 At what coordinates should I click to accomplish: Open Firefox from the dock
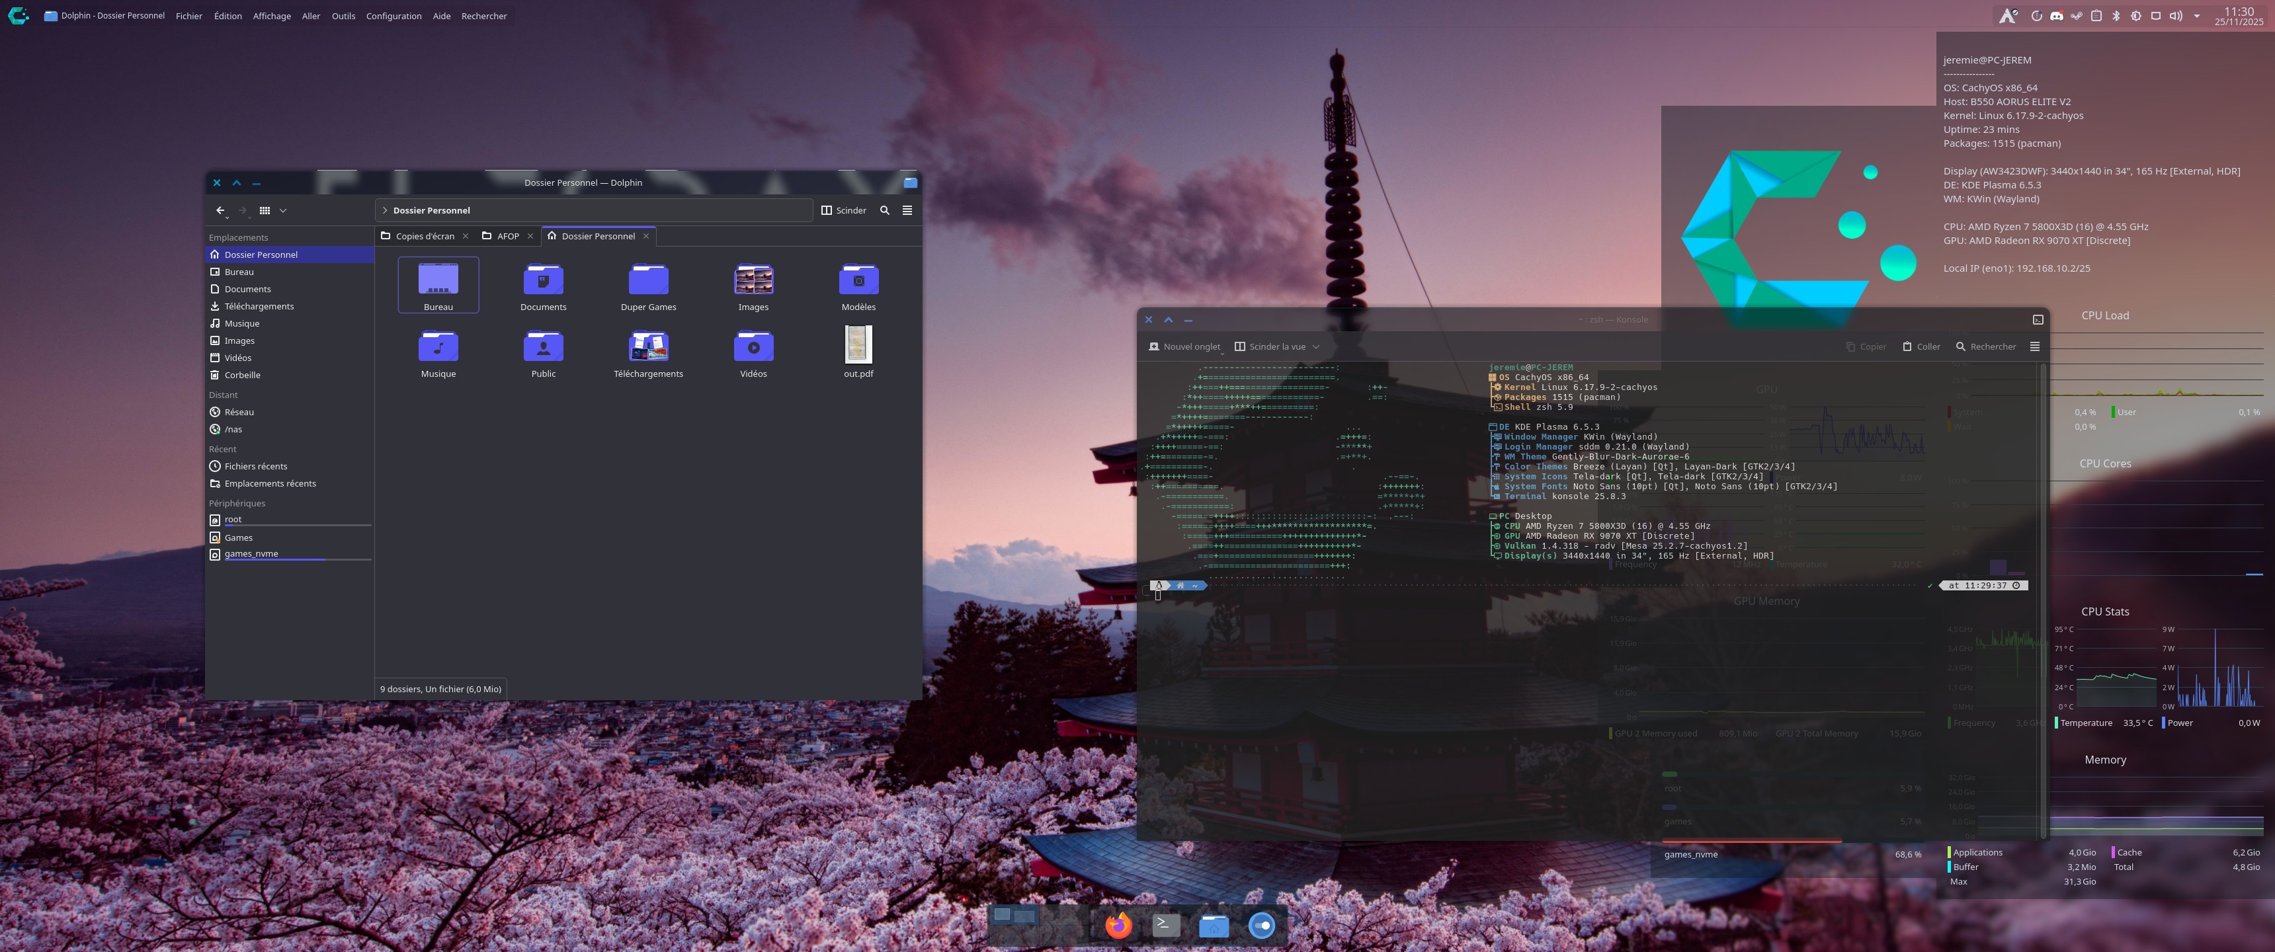point(1118,925)
